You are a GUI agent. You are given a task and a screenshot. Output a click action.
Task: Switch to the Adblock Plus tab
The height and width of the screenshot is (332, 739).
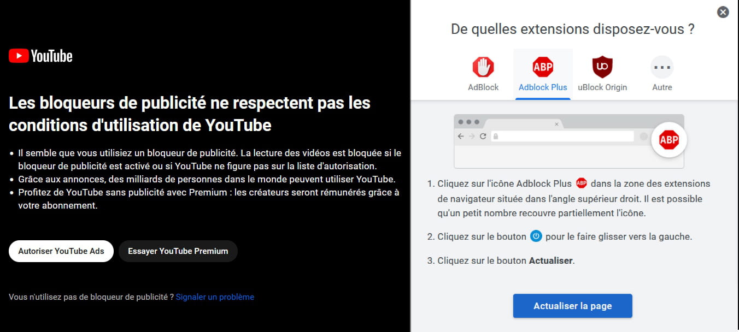[x=543, y=74]
